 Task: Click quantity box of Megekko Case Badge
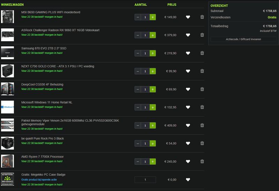145,180
